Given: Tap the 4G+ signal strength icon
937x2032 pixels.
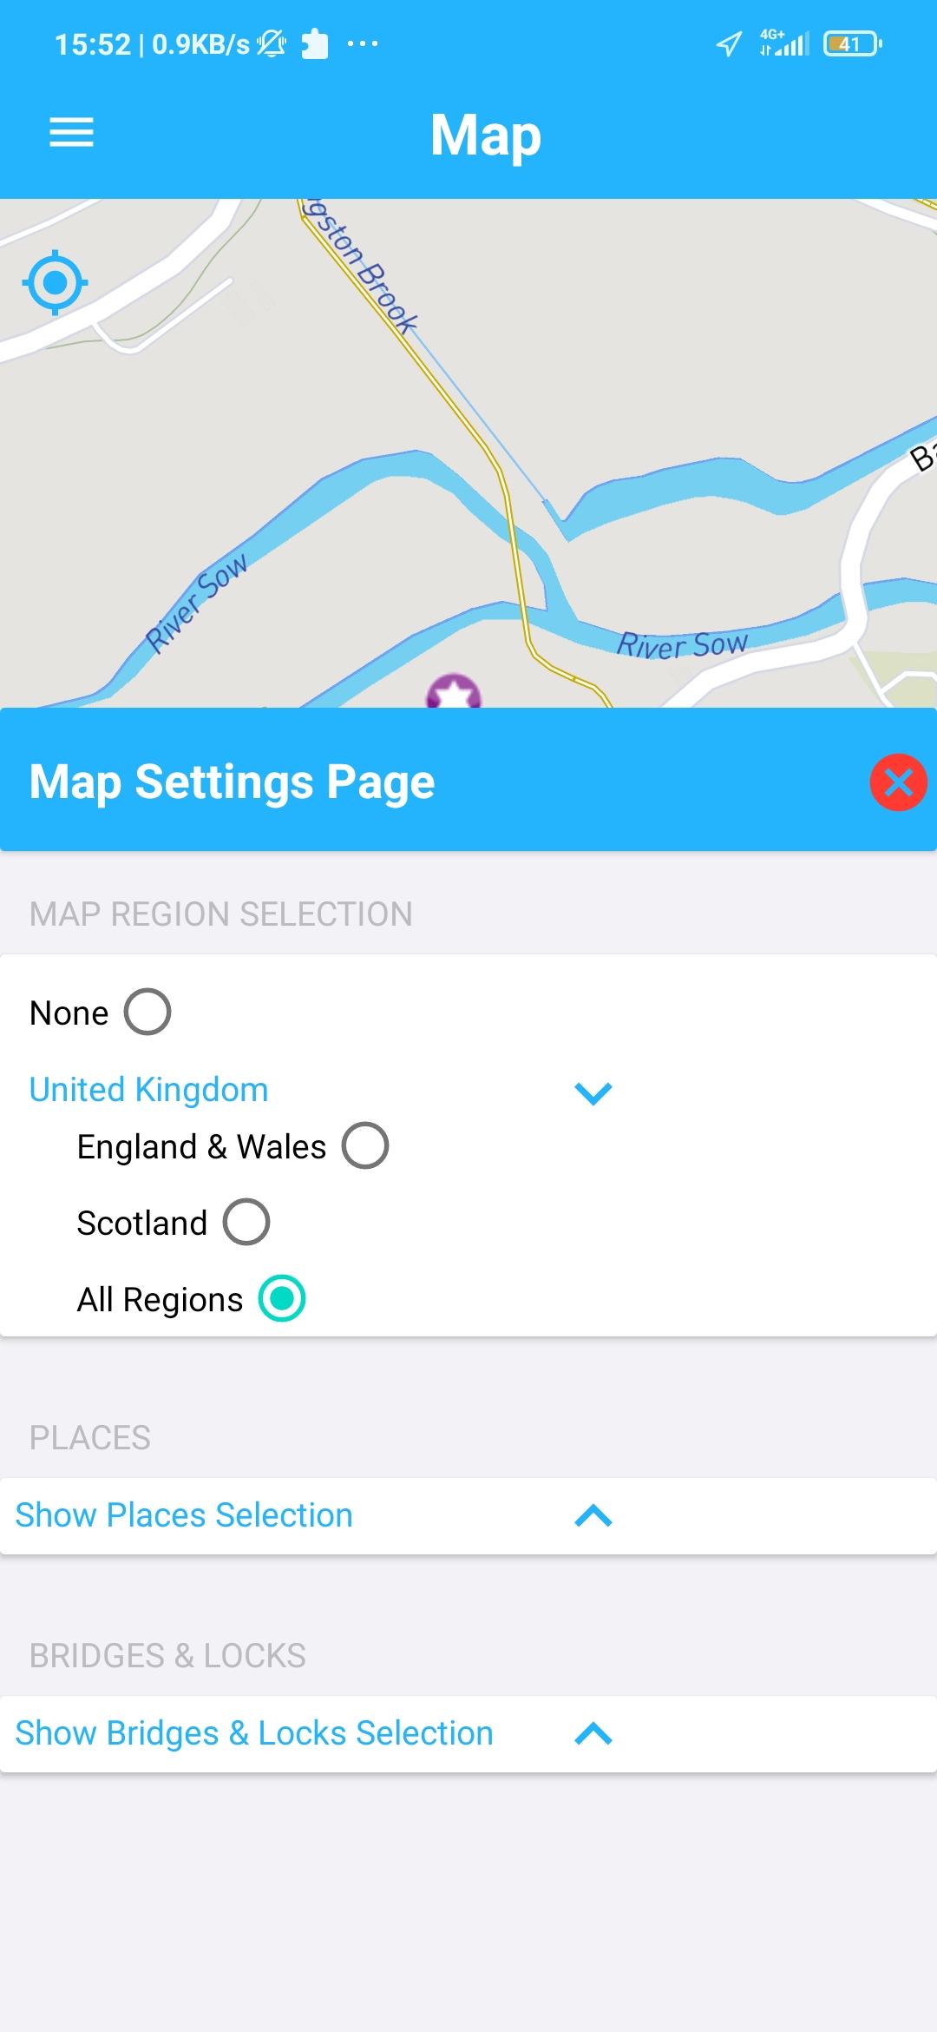Looking at the screenshot, I should point(783,43).
